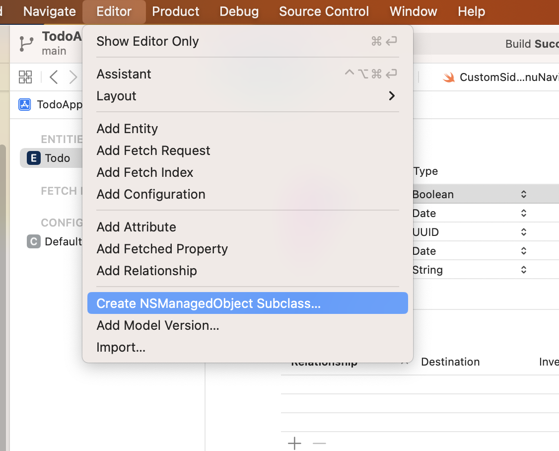Select the Default configuration icon
559x451 pixels.
tap(34, 241)
